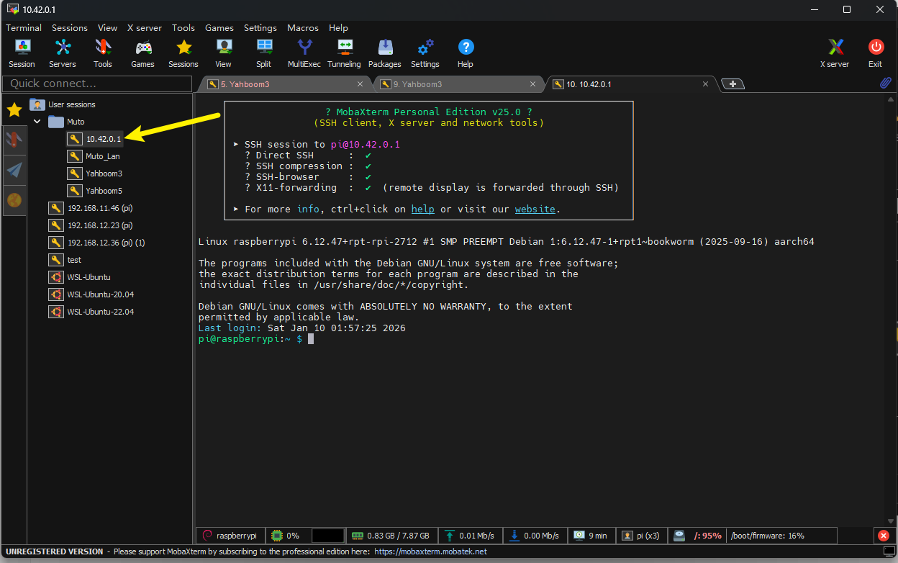Screen dimensions: 898x563
Task: Open the Packages toolbar icon
Action: click(x=385, y=53)
